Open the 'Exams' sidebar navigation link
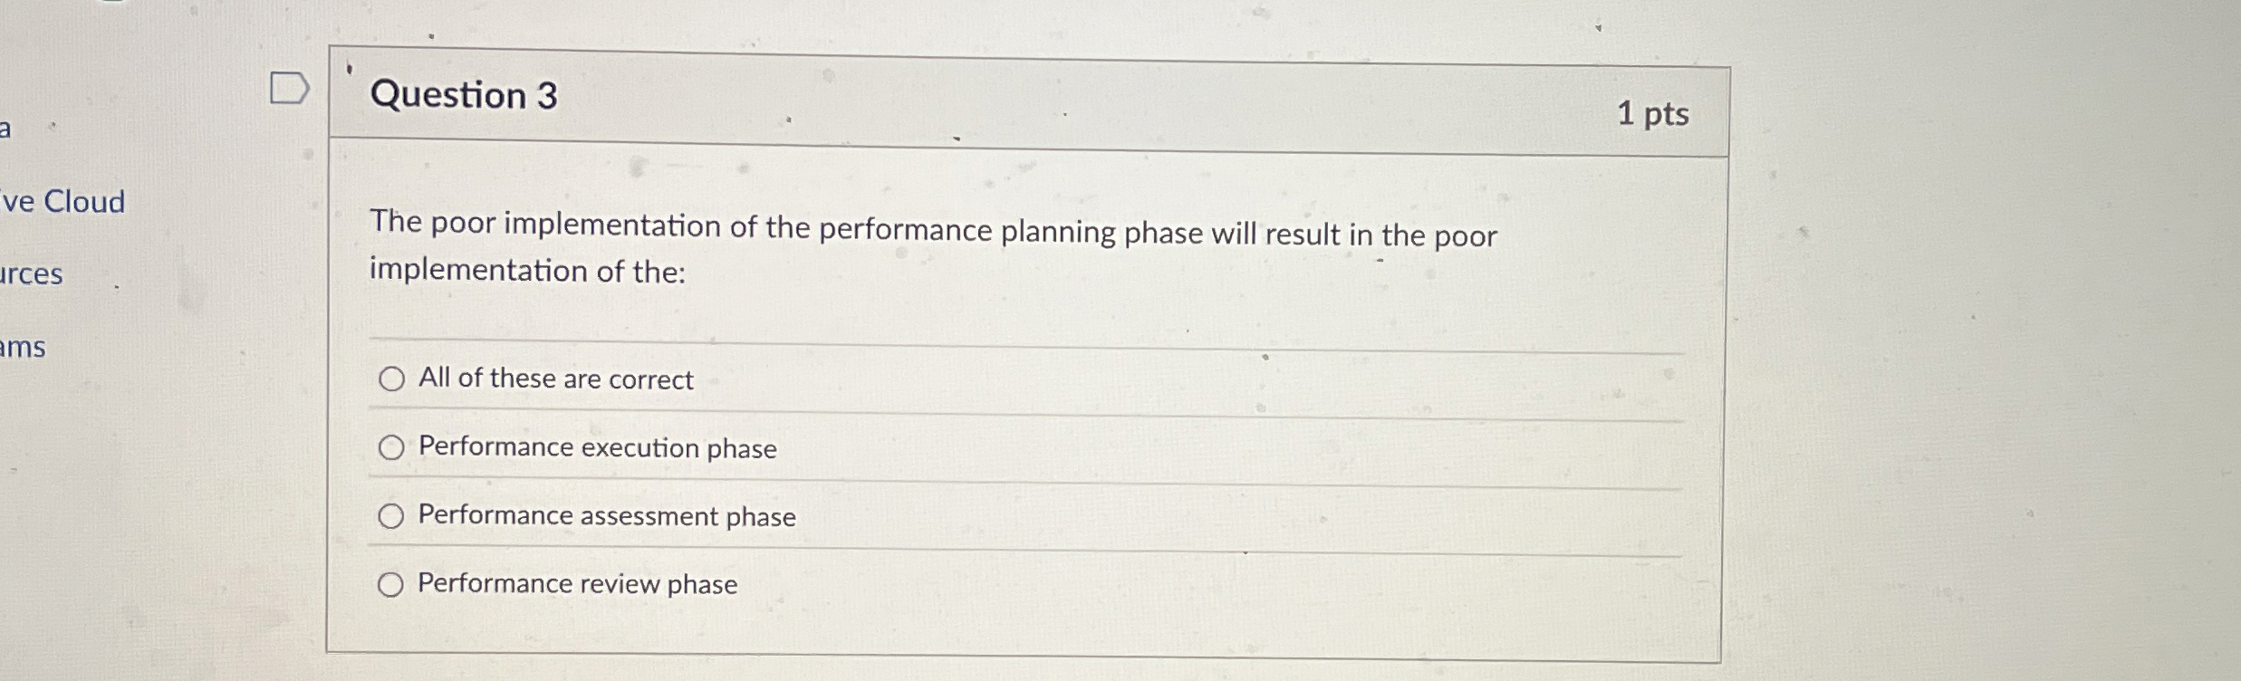 [24, 348]
